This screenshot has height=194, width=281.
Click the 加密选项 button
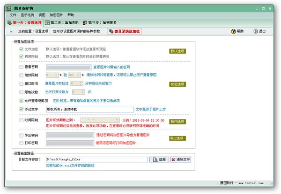[x=177, y=84]
